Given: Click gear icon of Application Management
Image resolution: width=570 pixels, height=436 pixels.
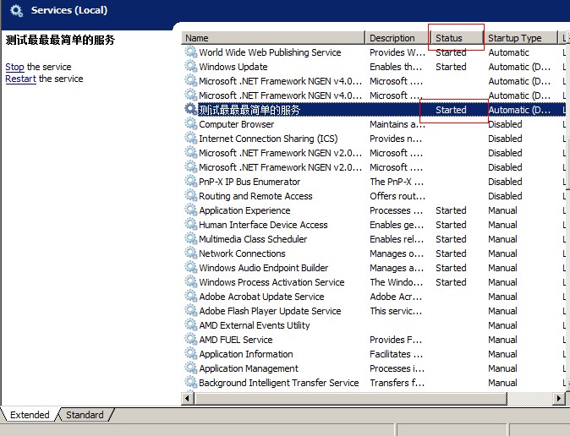Looking at the screenshot, I should click(191, 368).
